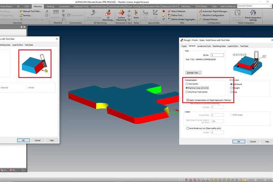Open the Work Planes ribbon tab
Viewport: 273px width, 182px height.
coord(6,7)
